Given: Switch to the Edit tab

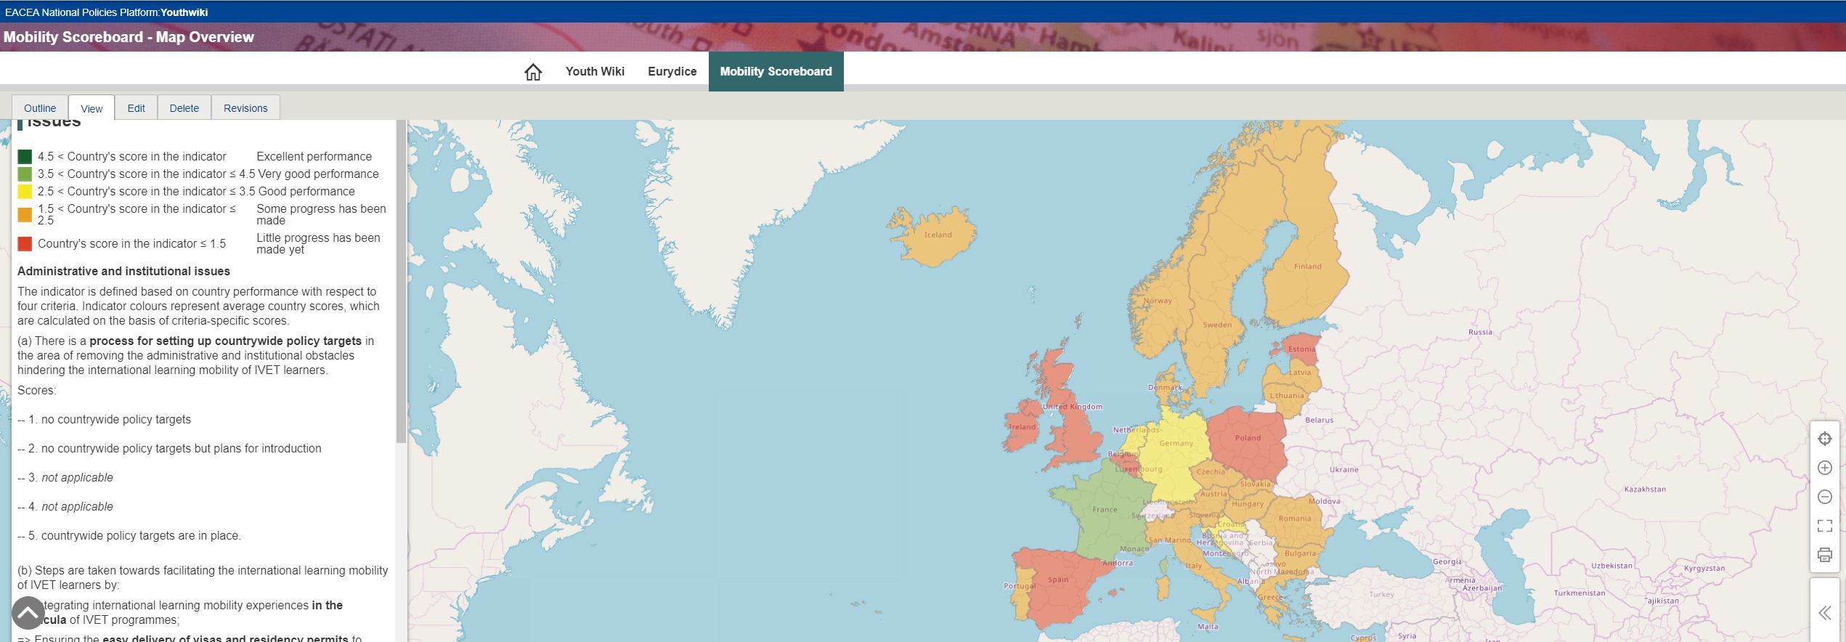Looking at the screenshot, I should 136,108.
